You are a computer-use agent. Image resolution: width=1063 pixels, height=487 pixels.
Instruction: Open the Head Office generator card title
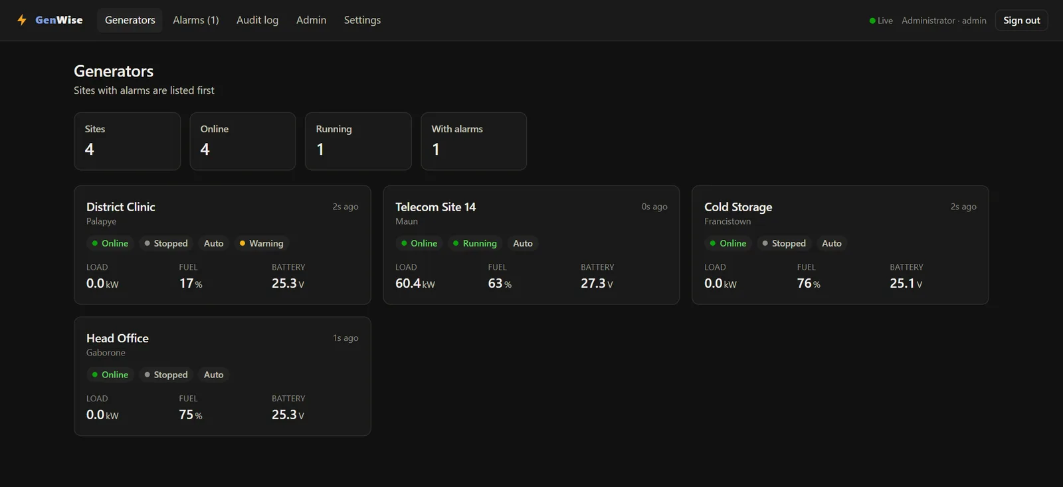coord(118,339)
